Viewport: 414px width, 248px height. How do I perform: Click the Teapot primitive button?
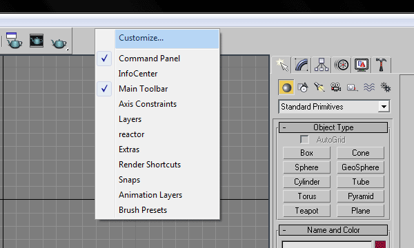[306, 211]
